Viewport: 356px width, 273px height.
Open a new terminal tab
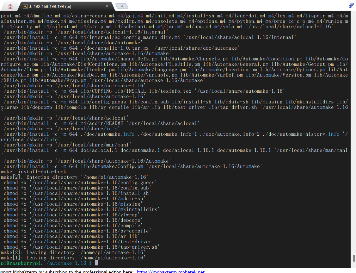[122, 6]
